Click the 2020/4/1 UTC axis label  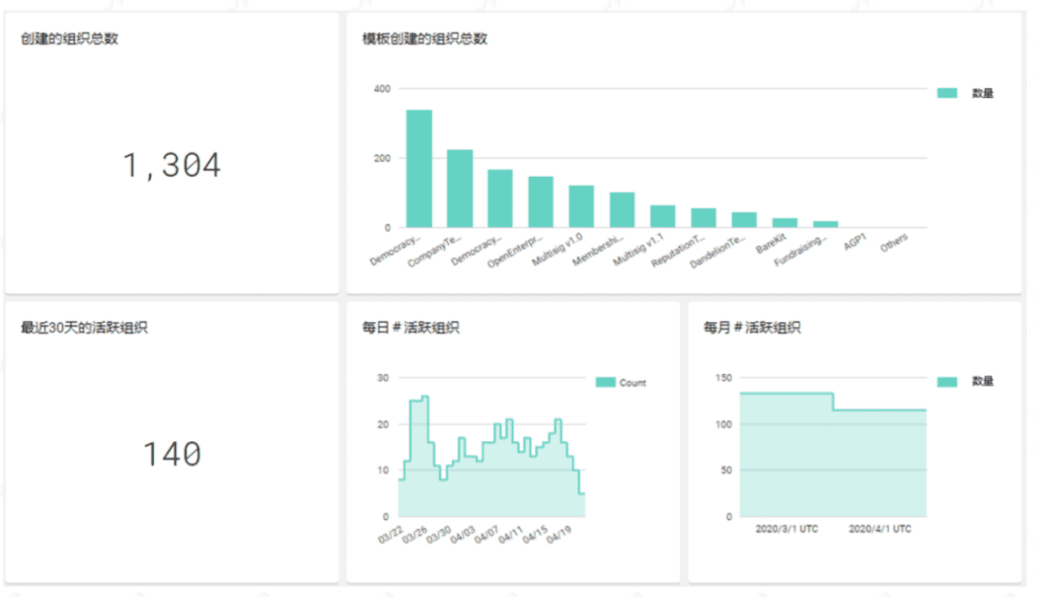[880, 529]
